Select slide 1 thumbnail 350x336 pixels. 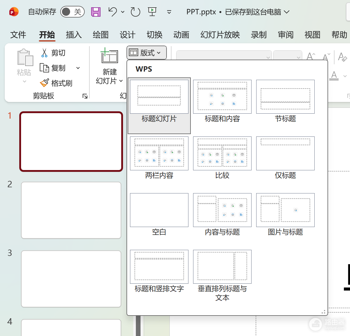71,141
